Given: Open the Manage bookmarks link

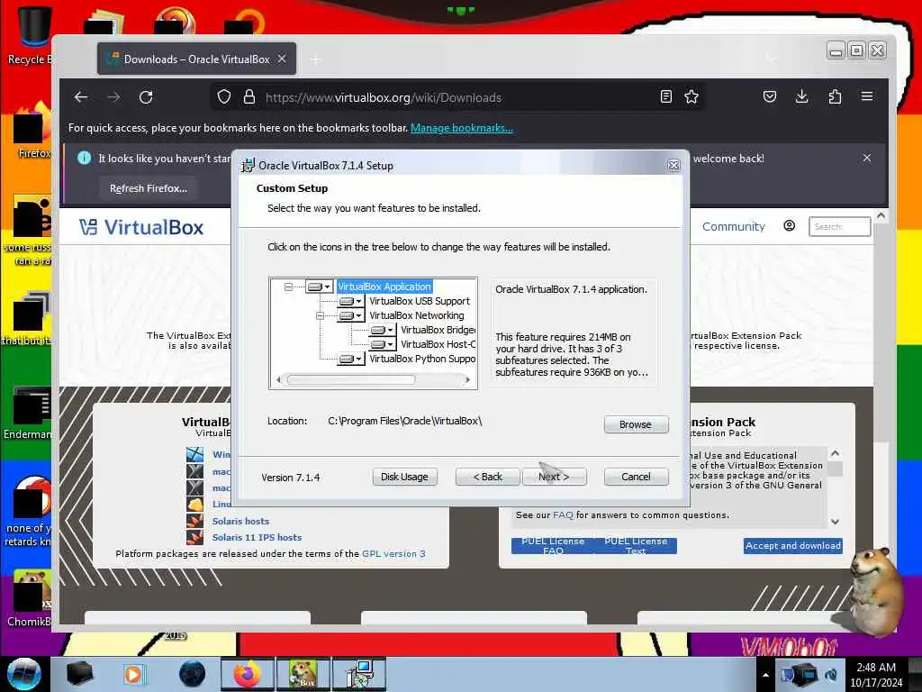Looking at the screenshot, I should point(462,128).
